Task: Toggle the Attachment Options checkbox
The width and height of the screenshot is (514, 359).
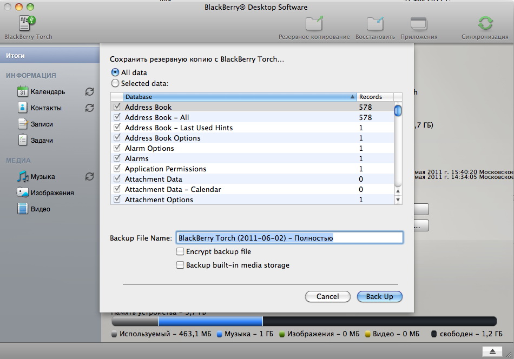Action: tap(117, 199)
